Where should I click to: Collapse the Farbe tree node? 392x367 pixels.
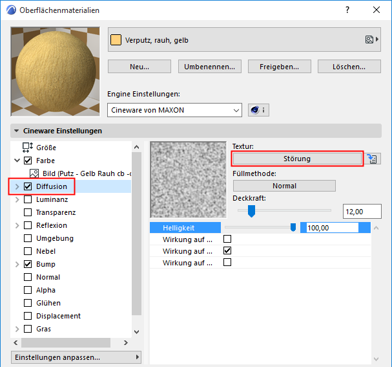click(17, 161)
